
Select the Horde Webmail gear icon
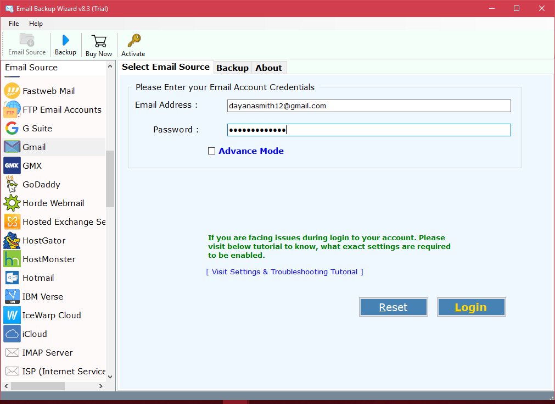point(12,203)
